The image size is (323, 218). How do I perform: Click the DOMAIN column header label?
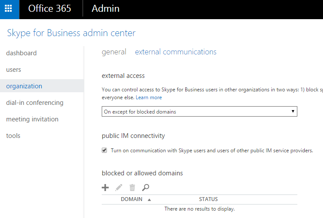click(x=132, y=199)
